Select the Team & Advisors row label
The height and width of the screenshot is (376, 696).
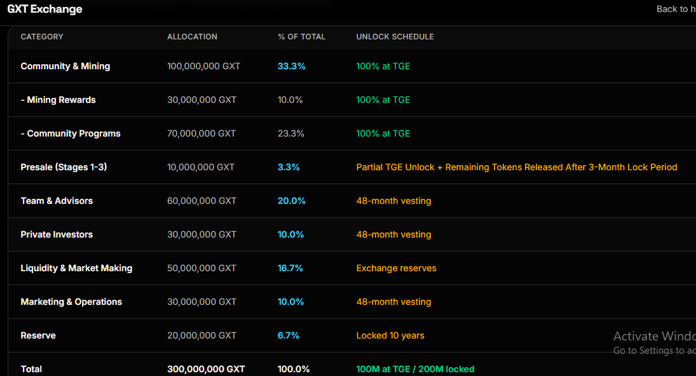click(57, 201)
